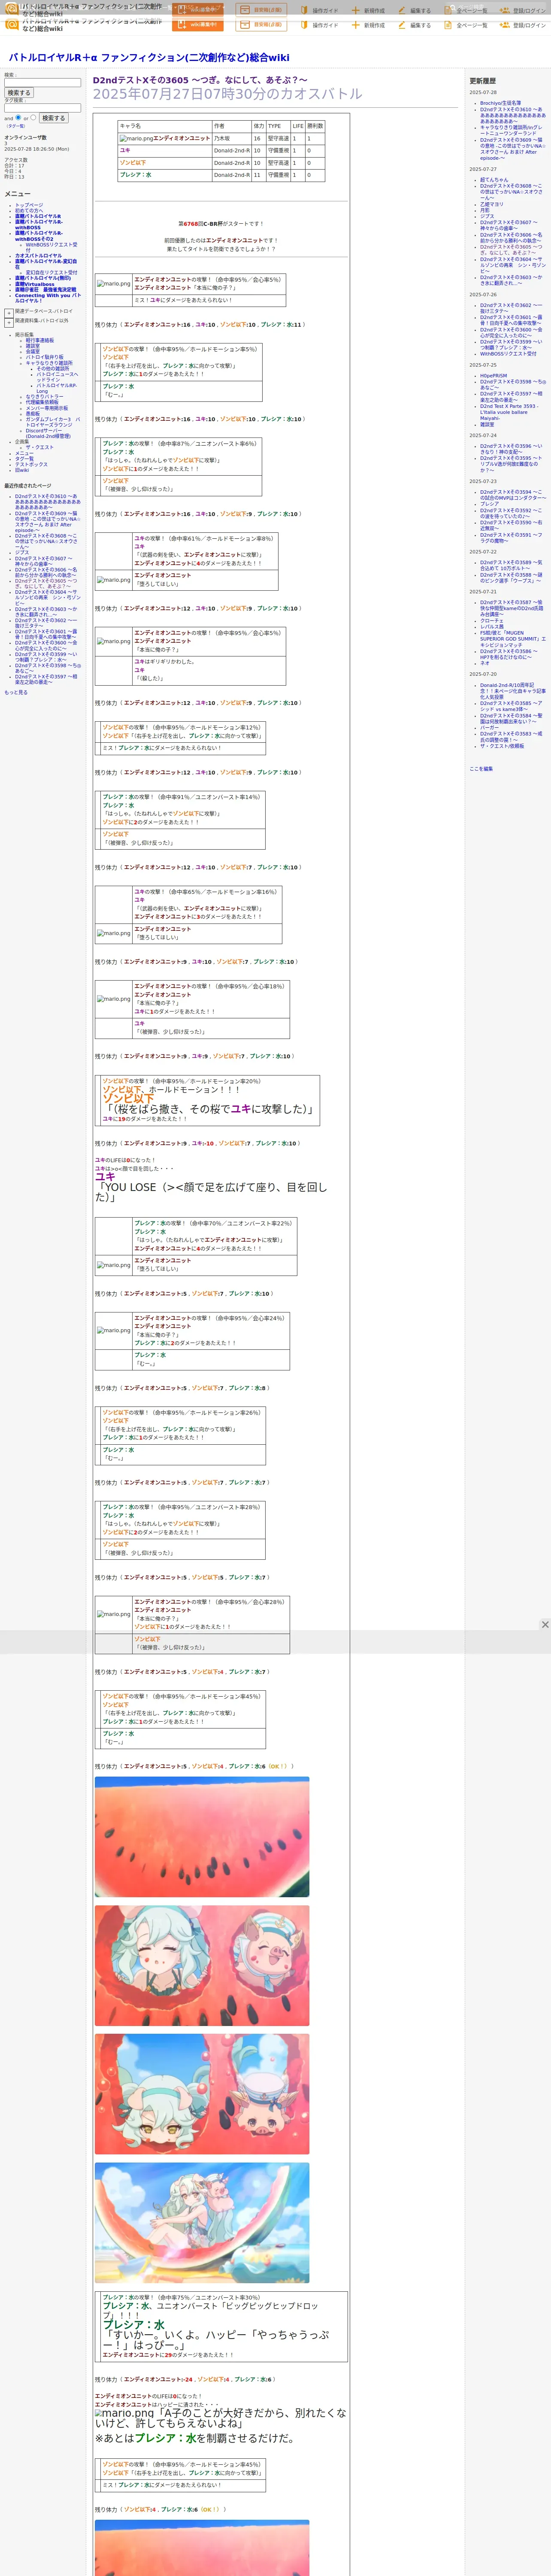Click the 乃木坂 author cell in the table

(x=230, y=139)
